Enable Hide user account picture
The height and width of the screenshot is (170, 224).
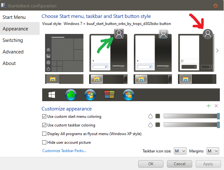click(44, 142)
